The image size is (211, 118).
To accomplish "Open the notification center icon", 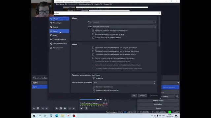I will (x=176, y=116).
